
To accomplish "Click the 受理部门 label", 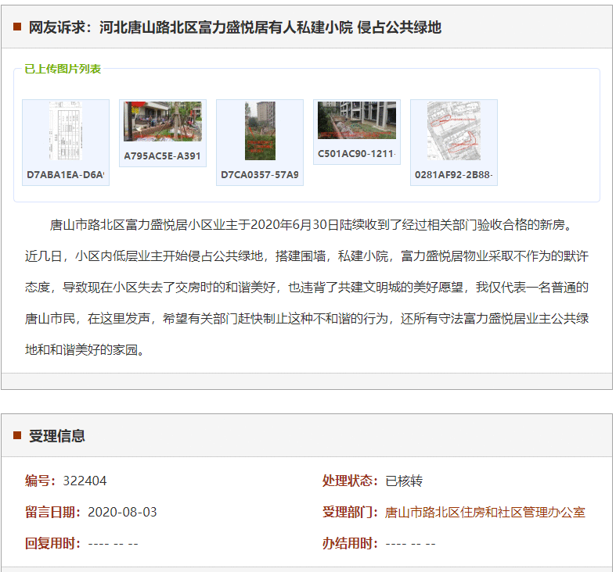I will click(x=350, y=513).
